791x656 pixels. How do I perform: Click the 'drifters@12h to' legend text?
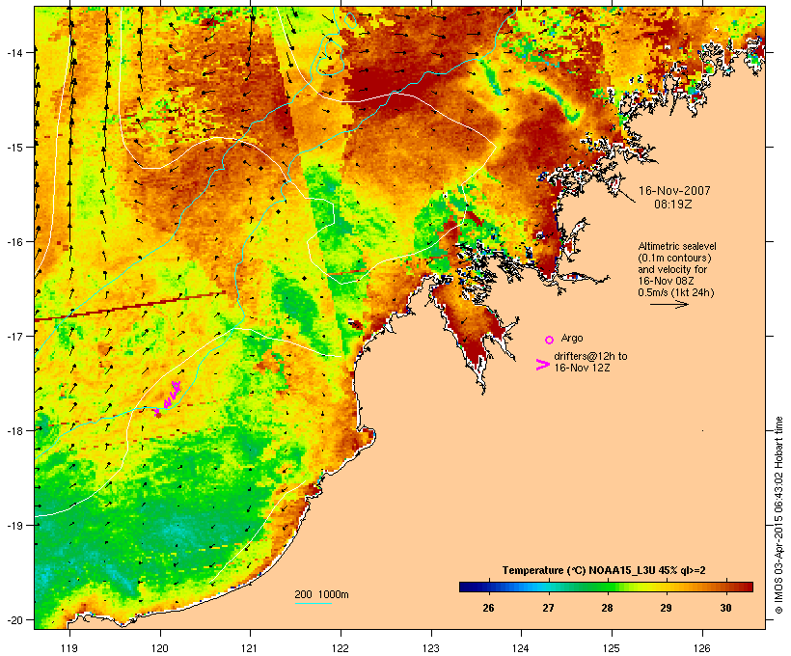(x=590, y=356)
